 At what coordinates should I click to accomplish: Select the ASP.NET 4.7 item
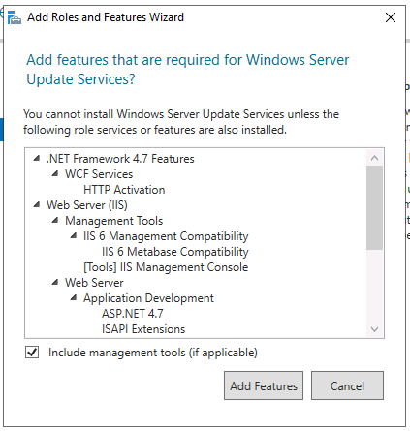[133, 314]
